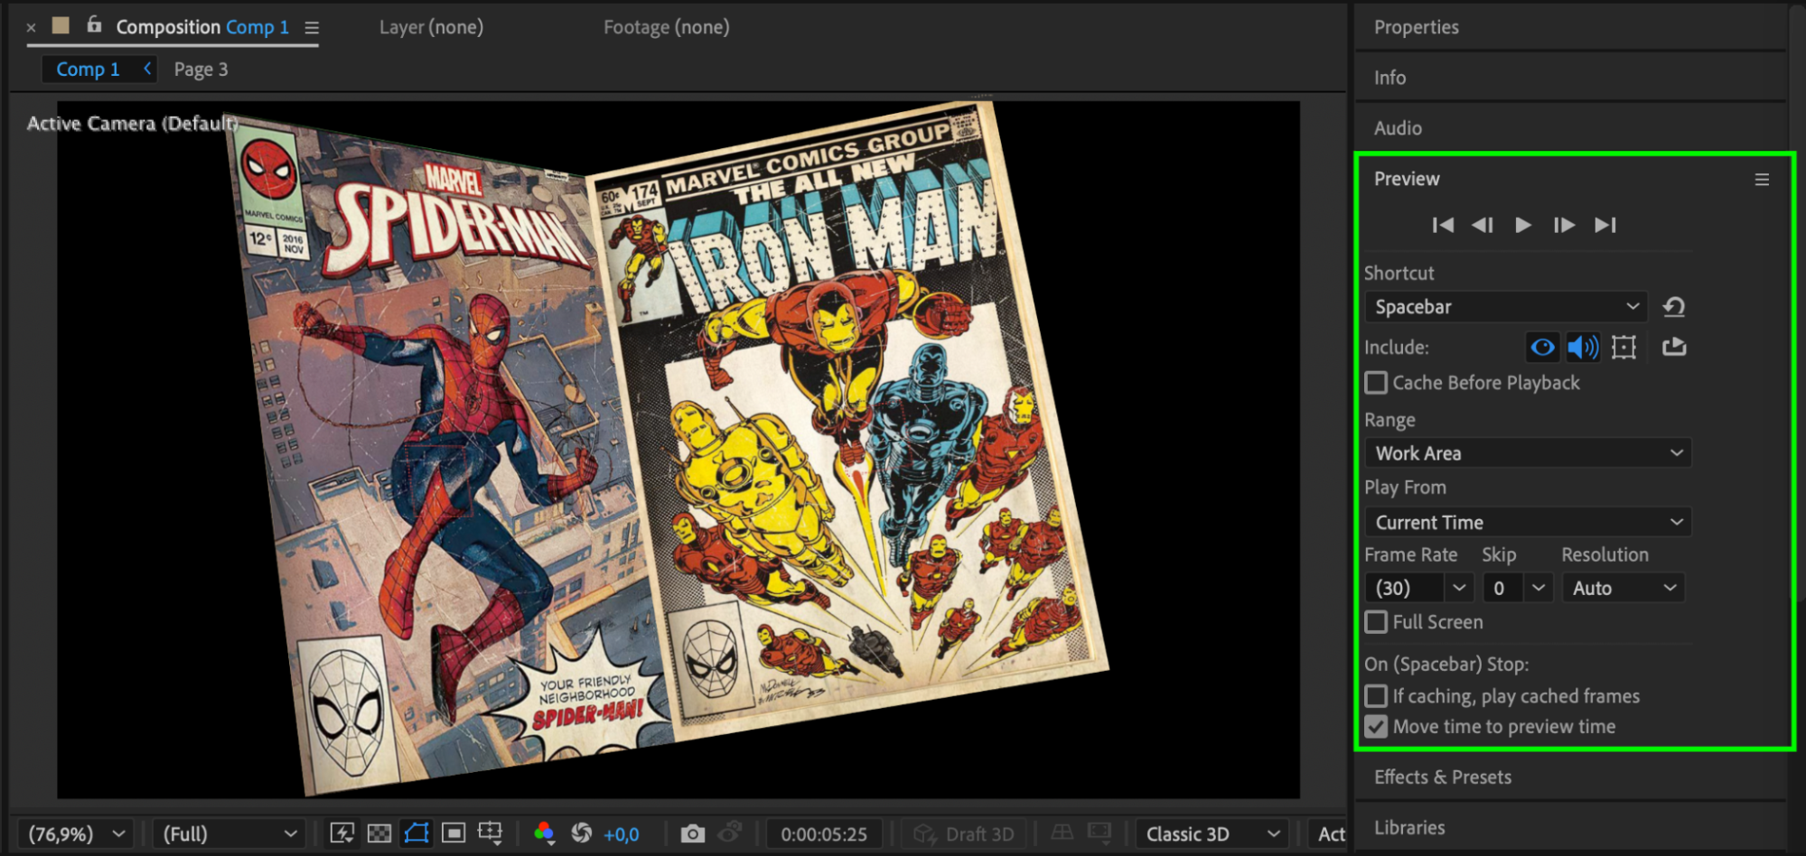Enable Cache Before Playback checkbox
The image size is (1806, 856).
point(1376,383)
